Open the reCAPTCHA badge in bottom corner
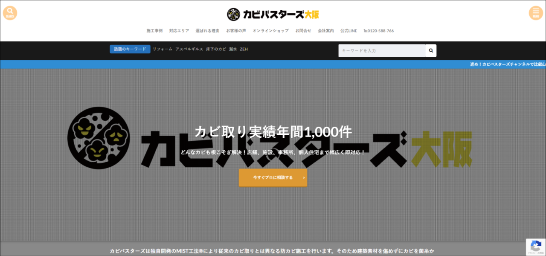 tap(536, 247)
